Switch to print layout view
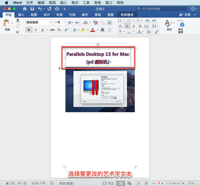This screenshot has height=186, width=200. tap(121, 183)
